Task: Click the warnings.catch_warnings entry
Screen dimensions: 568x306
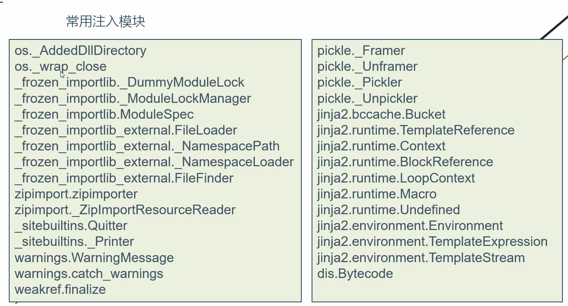Action: click(x=89, y=274)
